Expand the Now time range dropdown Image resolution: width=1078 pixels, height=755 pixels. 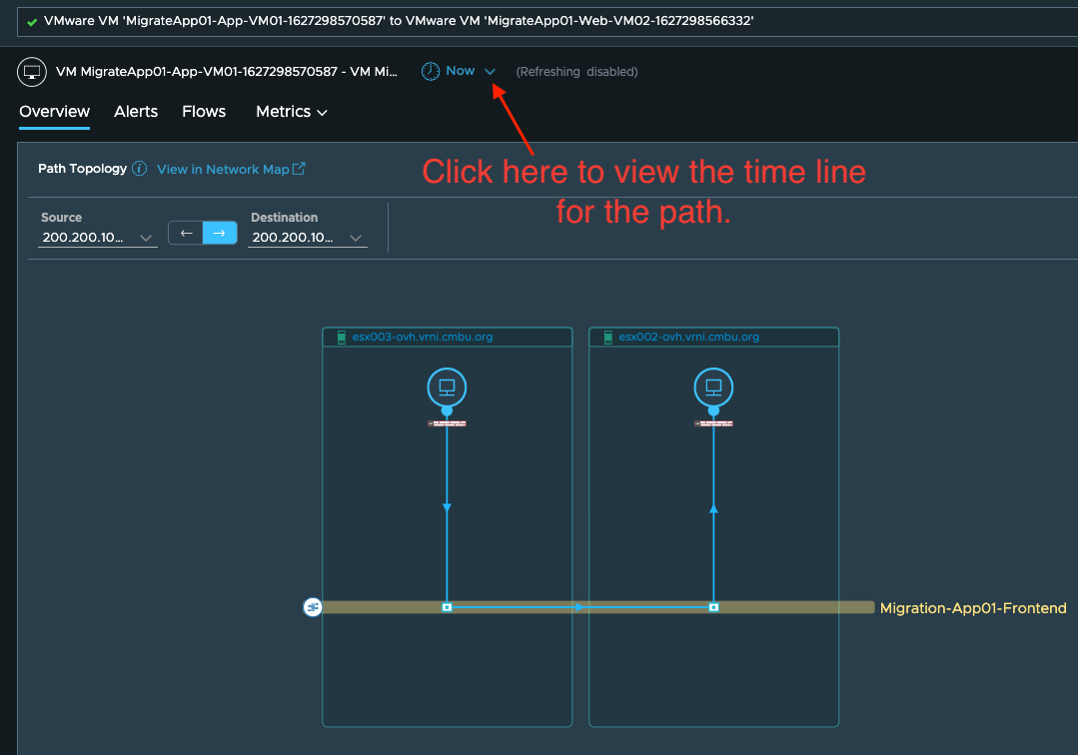point(491,72)
